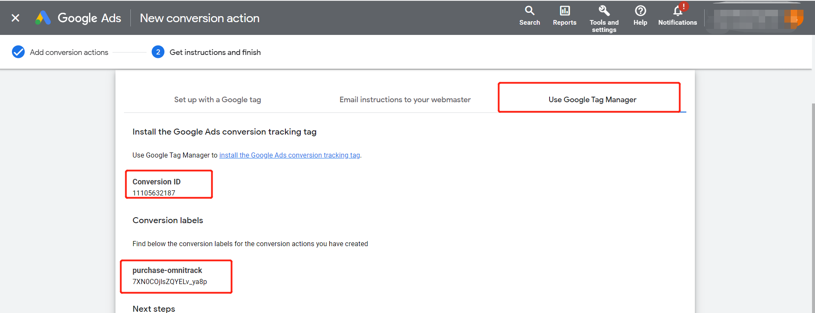Close the new conversion action dialog

coord(15,18)
